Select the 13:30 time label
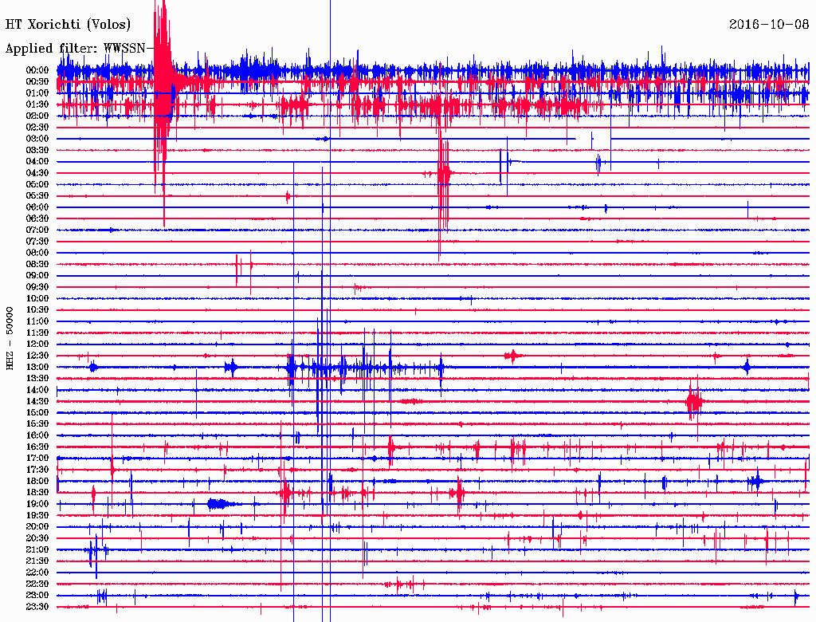The height and width of the screenshot is (622, 816). pos(37,378)
